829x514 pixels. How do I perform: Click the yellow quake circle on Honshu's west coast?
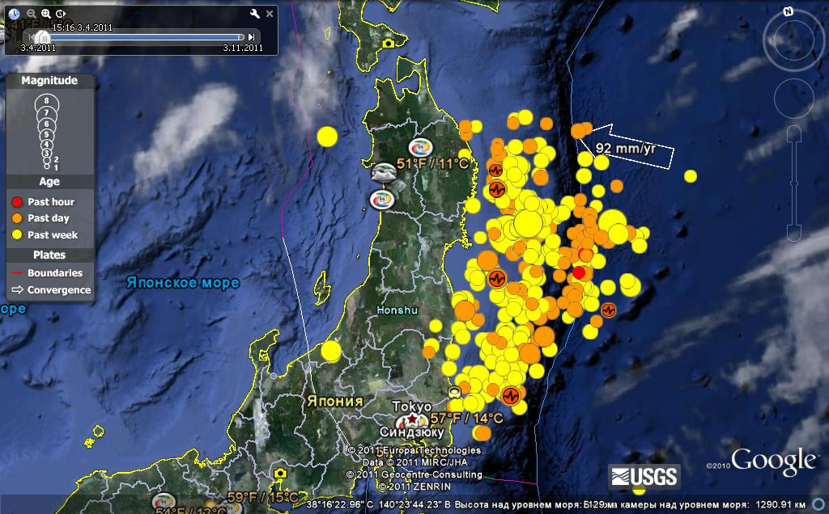click(x=331, y=352)
